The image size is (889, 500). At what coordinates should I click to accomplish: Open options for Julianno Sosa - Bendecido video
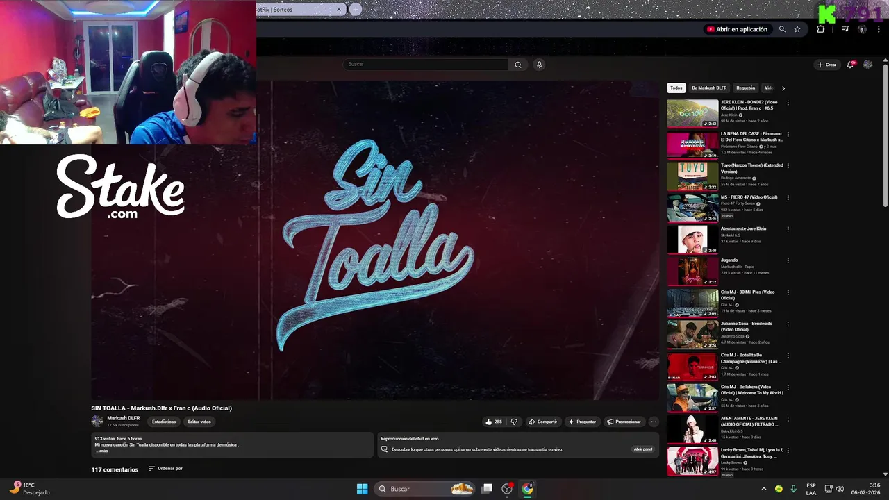click(x=788, y=324)
